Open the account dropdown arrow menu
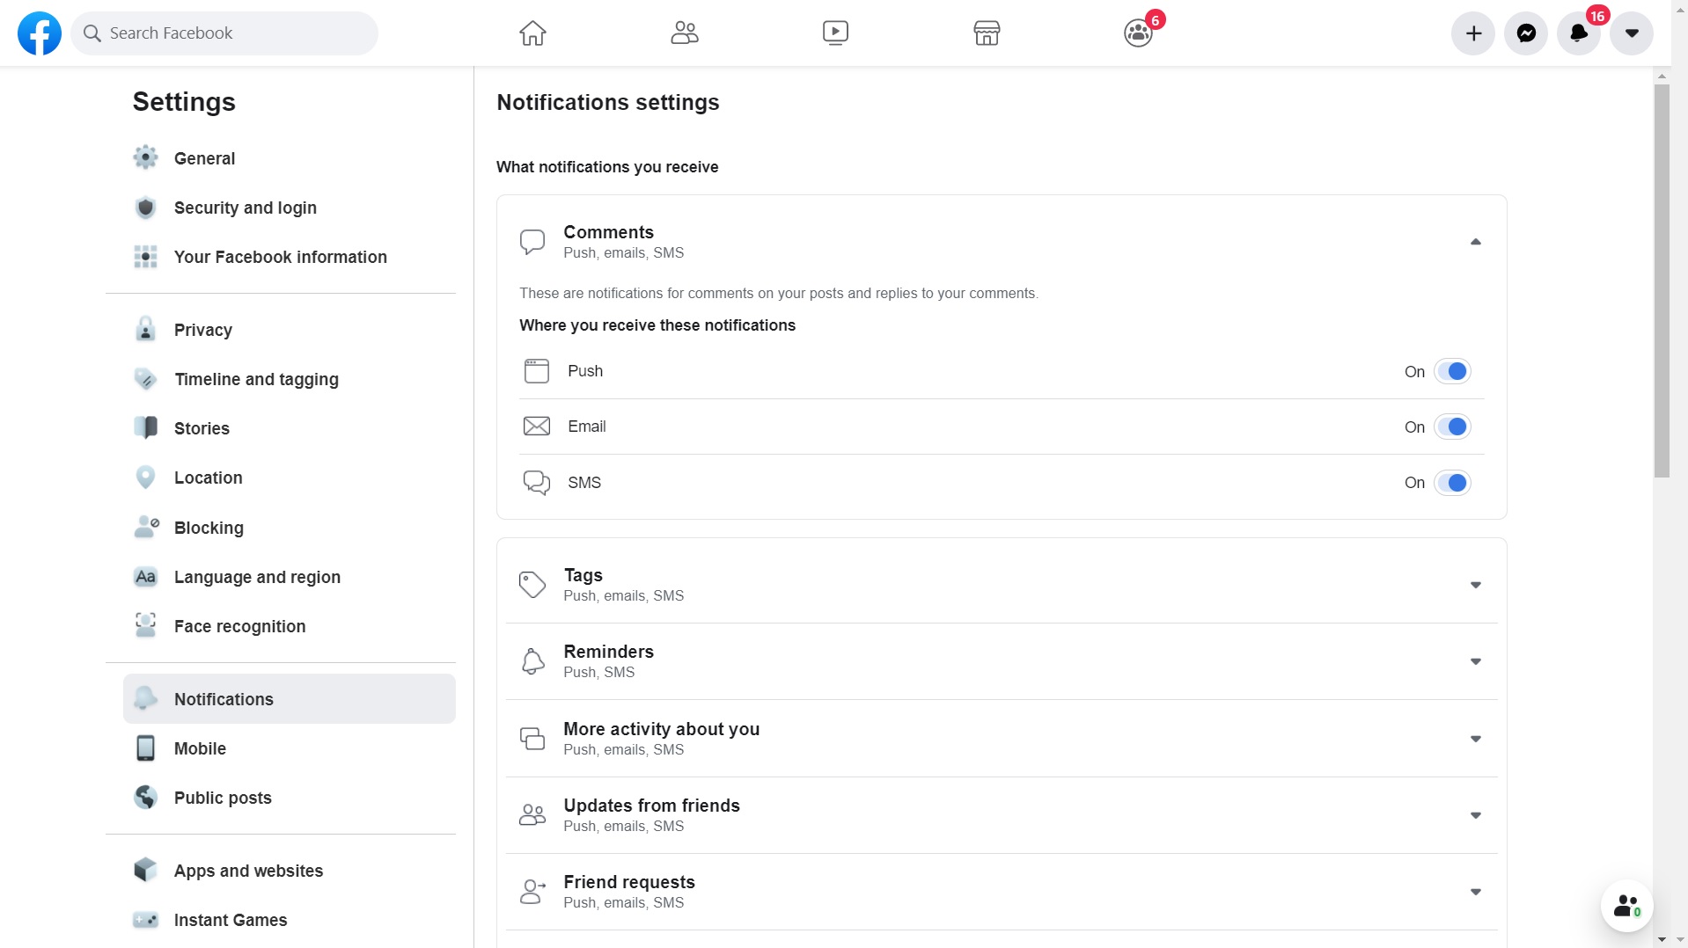 click(1632, 33)
